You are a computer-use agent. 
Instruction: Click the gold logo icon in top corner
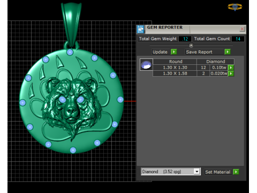(235, 7)
